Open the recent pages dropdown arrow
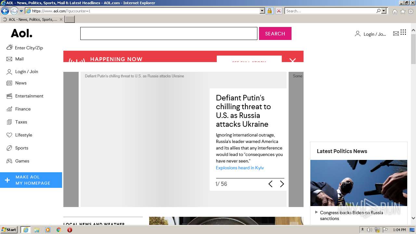The height and width of the screenshot is (234, 416). coord(21,11)
